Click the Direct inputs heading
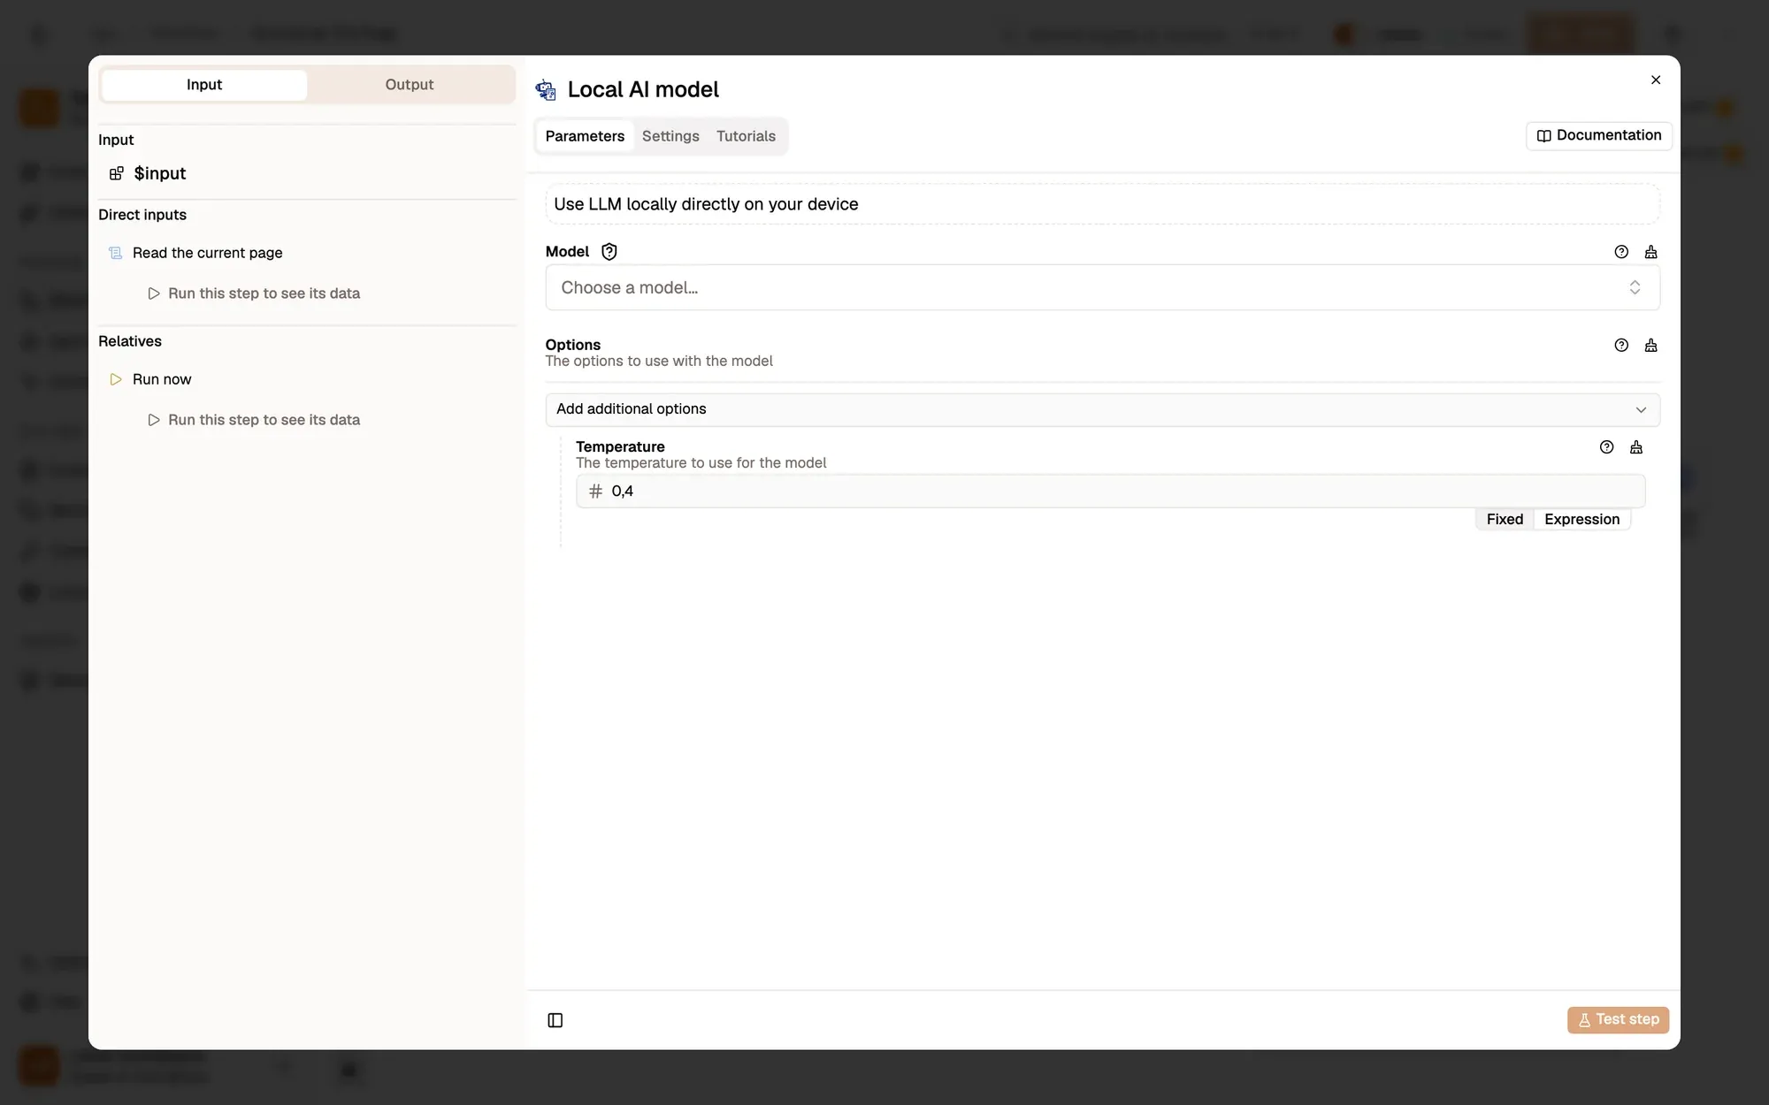 (x=142, y=215)
